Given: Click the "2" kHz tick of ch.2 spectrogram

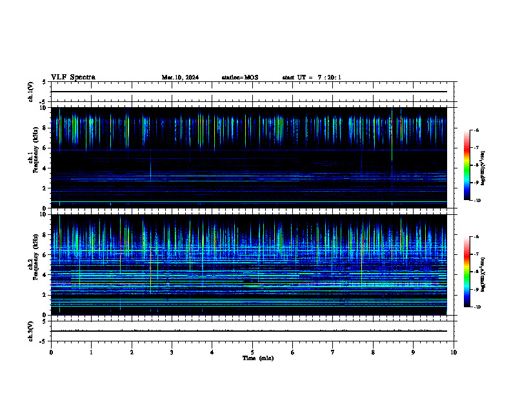Looking at the screenshot, I should tap(45, 295).
